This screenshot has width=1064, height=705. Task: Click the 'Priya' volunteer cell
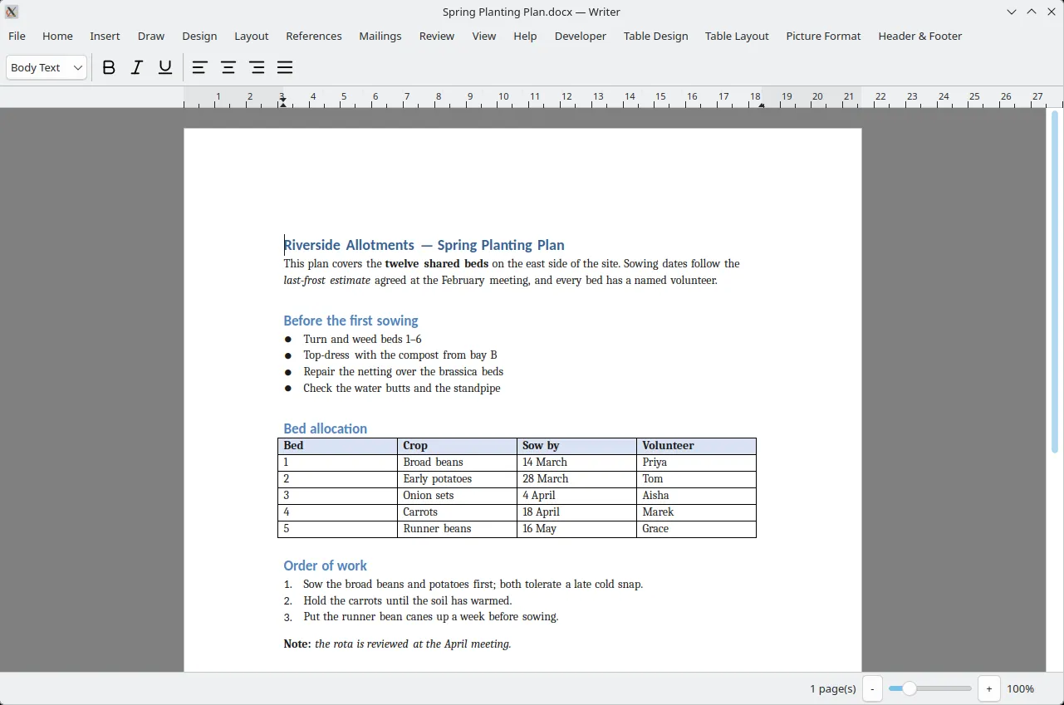pos(696,463)
